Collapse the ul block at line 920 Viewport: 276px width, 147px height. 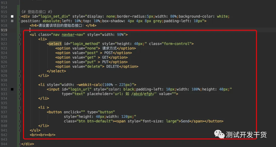pos(19,35)
